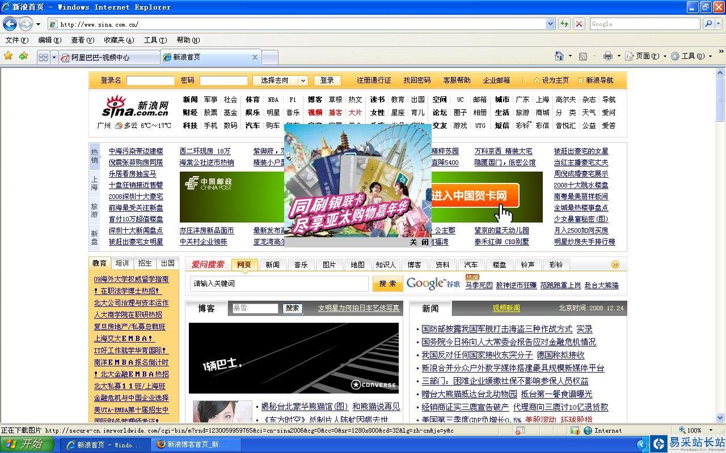Viewport: 726px width, 453px height.
Task: Click the Converse video ad thumbnail
Action: (294, 358)
